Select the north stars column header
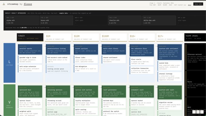The image size is (206, 116). [195, 37]
